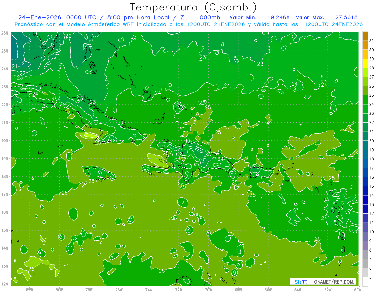Click the '74W' longitude axis label
The image size is (380, 294).
click(x=149, y=290)
